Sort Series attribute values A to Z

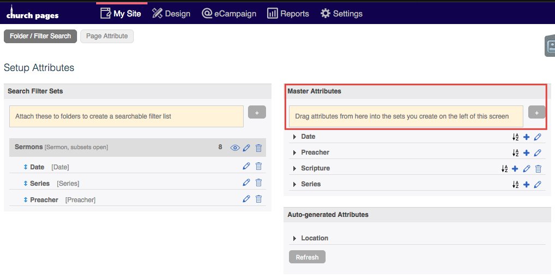tap(516, 185)
